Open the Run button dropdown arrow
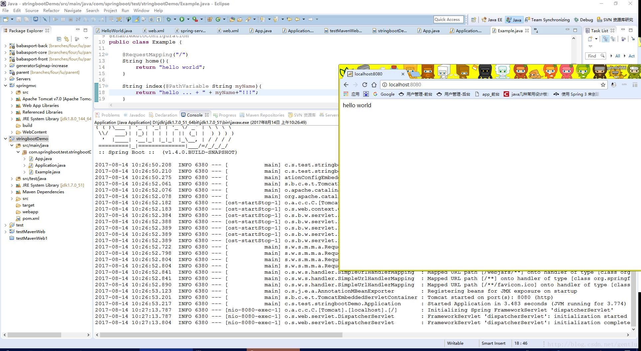The image size is (641, 351). click(x=188, y=19)
